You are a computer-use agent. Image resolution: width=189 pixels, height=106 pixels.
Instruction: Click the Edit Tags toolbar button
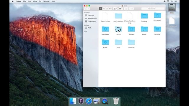[132, 9]
